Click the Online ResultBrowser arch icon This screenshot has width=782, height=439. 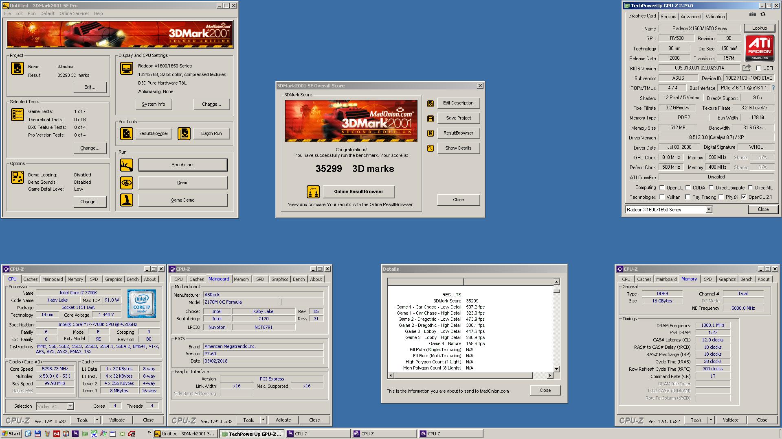313,191
